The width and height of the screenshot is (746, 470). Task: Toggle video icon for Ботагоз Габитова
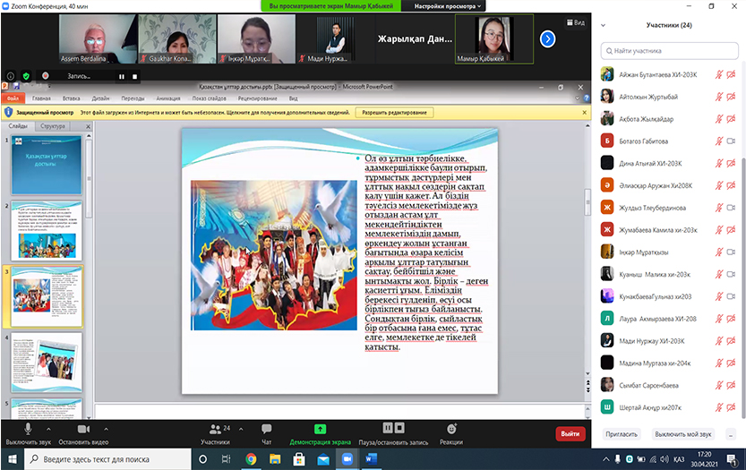tap(731, 141)
